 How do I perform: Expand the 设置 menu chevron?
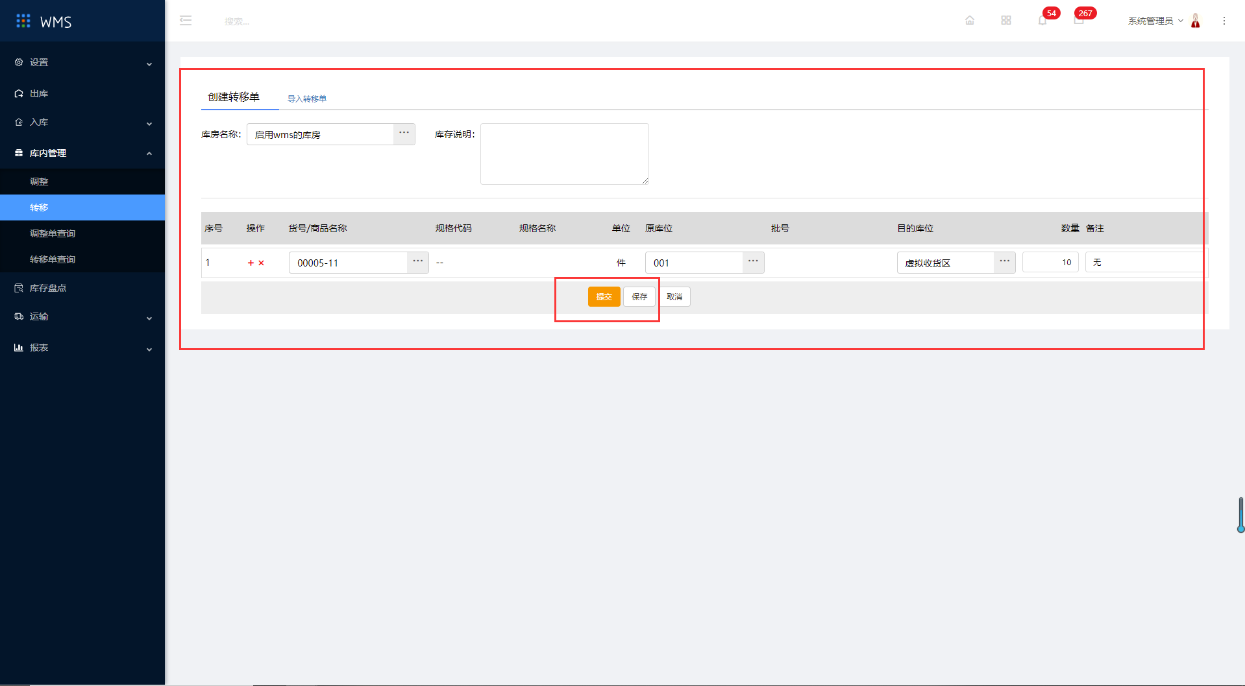[x=149, y=64]
